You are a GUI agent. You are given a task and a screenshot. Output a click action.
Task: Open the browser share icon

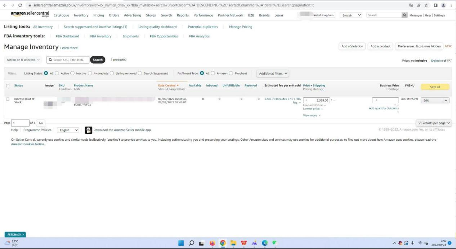[419, 5]
